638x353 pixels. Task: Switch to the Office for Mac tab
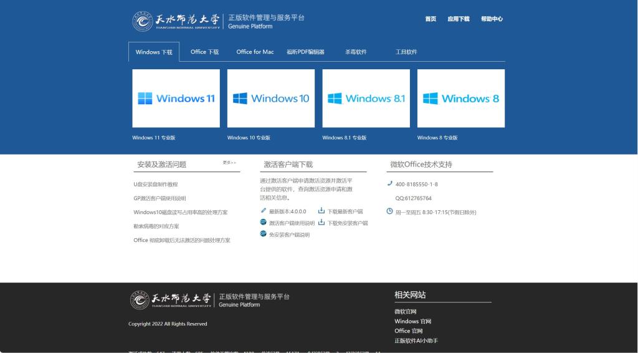[255, 52]
